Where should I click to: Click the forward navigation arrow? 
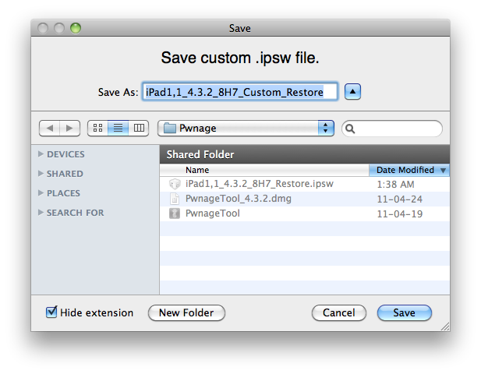click(x=69, y=128)
